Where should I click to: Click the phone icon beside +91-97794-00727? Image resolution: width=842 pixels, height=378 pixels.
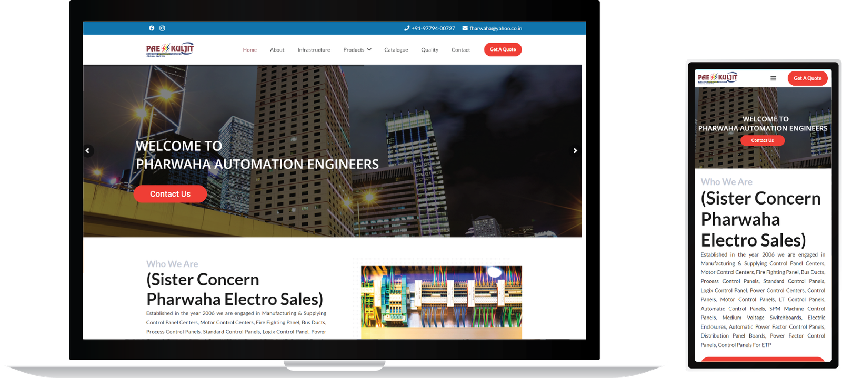pos(406,28)
